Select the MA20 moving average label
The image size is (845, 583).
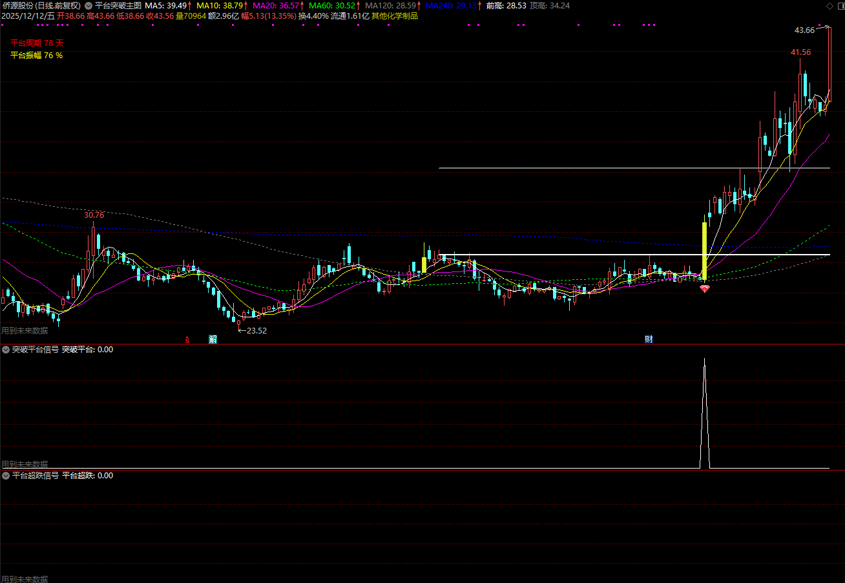(x=276, y=5)
